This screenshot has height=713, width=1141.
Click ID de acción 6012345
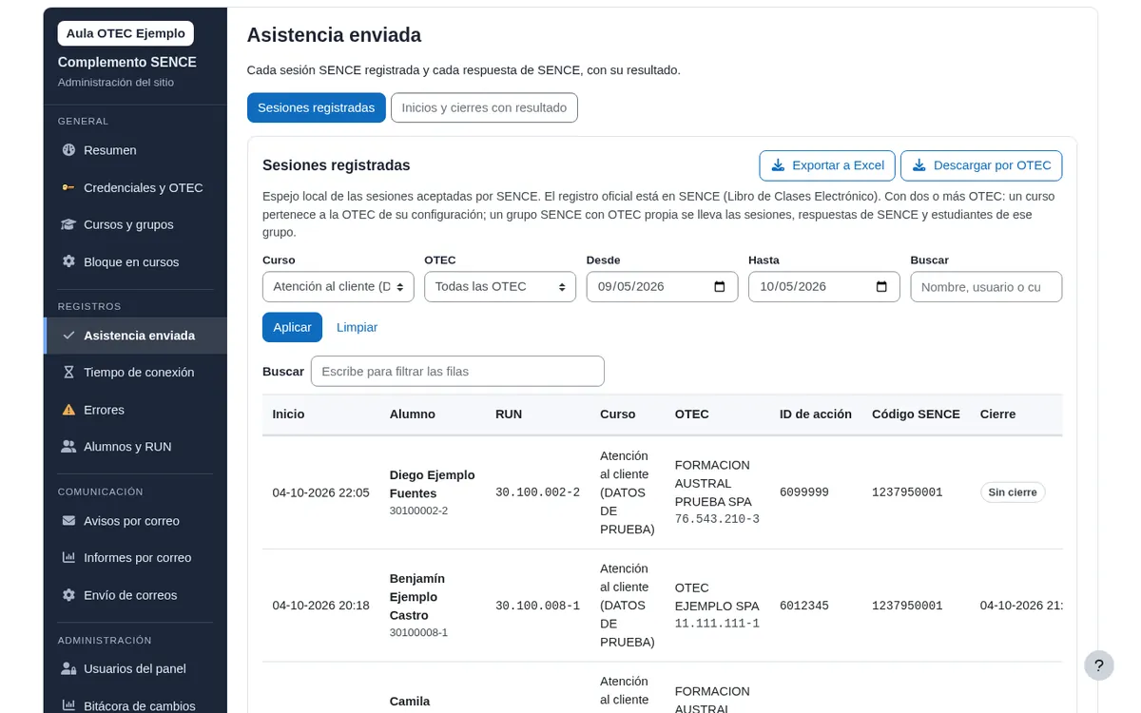[804, 606]
